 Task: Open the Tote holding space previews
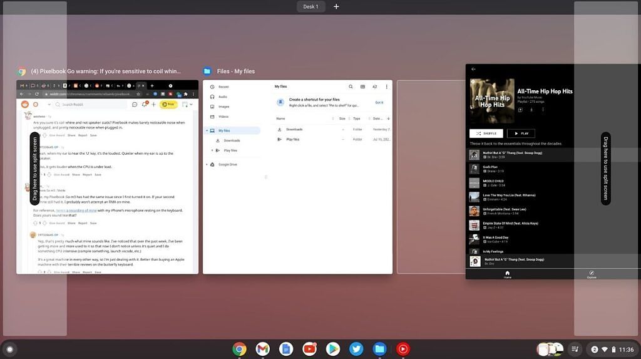click(x=550, y=349)
